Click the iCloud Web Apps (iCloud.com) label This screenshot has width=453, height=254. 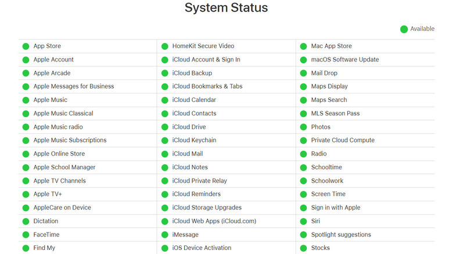pyautogui.click(x=214, y=221)
